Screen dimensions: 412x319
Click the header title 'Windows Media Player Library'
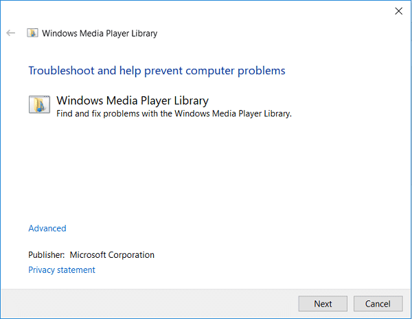tap(100, 33)
